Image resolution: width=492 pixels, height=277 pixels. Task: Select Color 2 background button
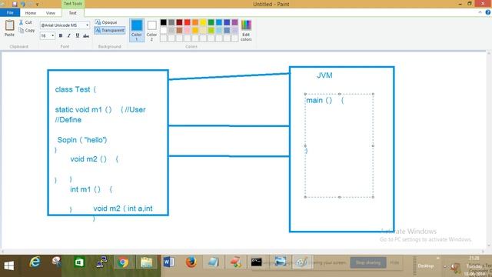pos(151,30)
